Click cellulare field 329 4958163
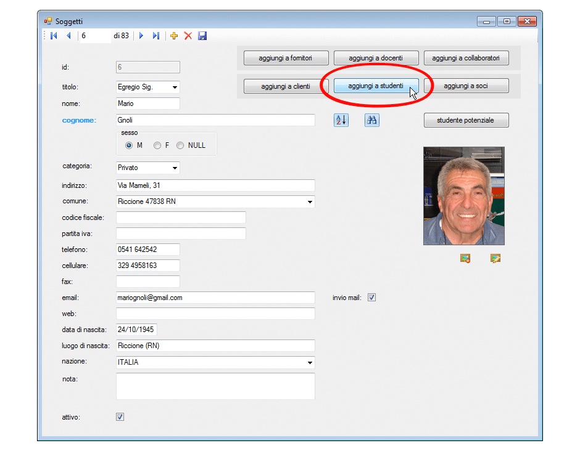The width and height of the screenshot is (580, 451). coord(148,266)
